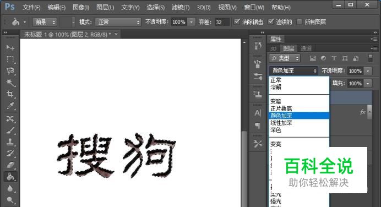Viewport: 381px width, 207px height.
Task: Open the 颜色加深 blend mode dropdown
Action: [x=293, y=70]
